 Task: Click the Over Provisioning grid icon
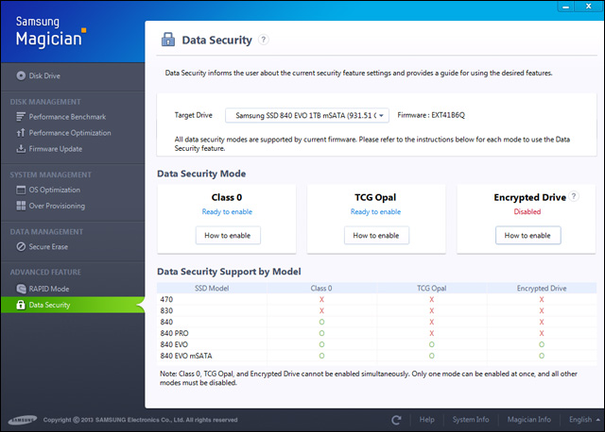[21, 206]
